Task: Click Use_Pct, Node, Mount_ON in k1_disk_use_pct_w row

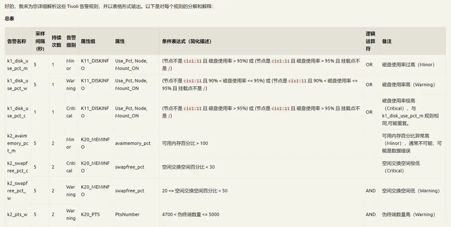Action: click(x=132, y=85)
